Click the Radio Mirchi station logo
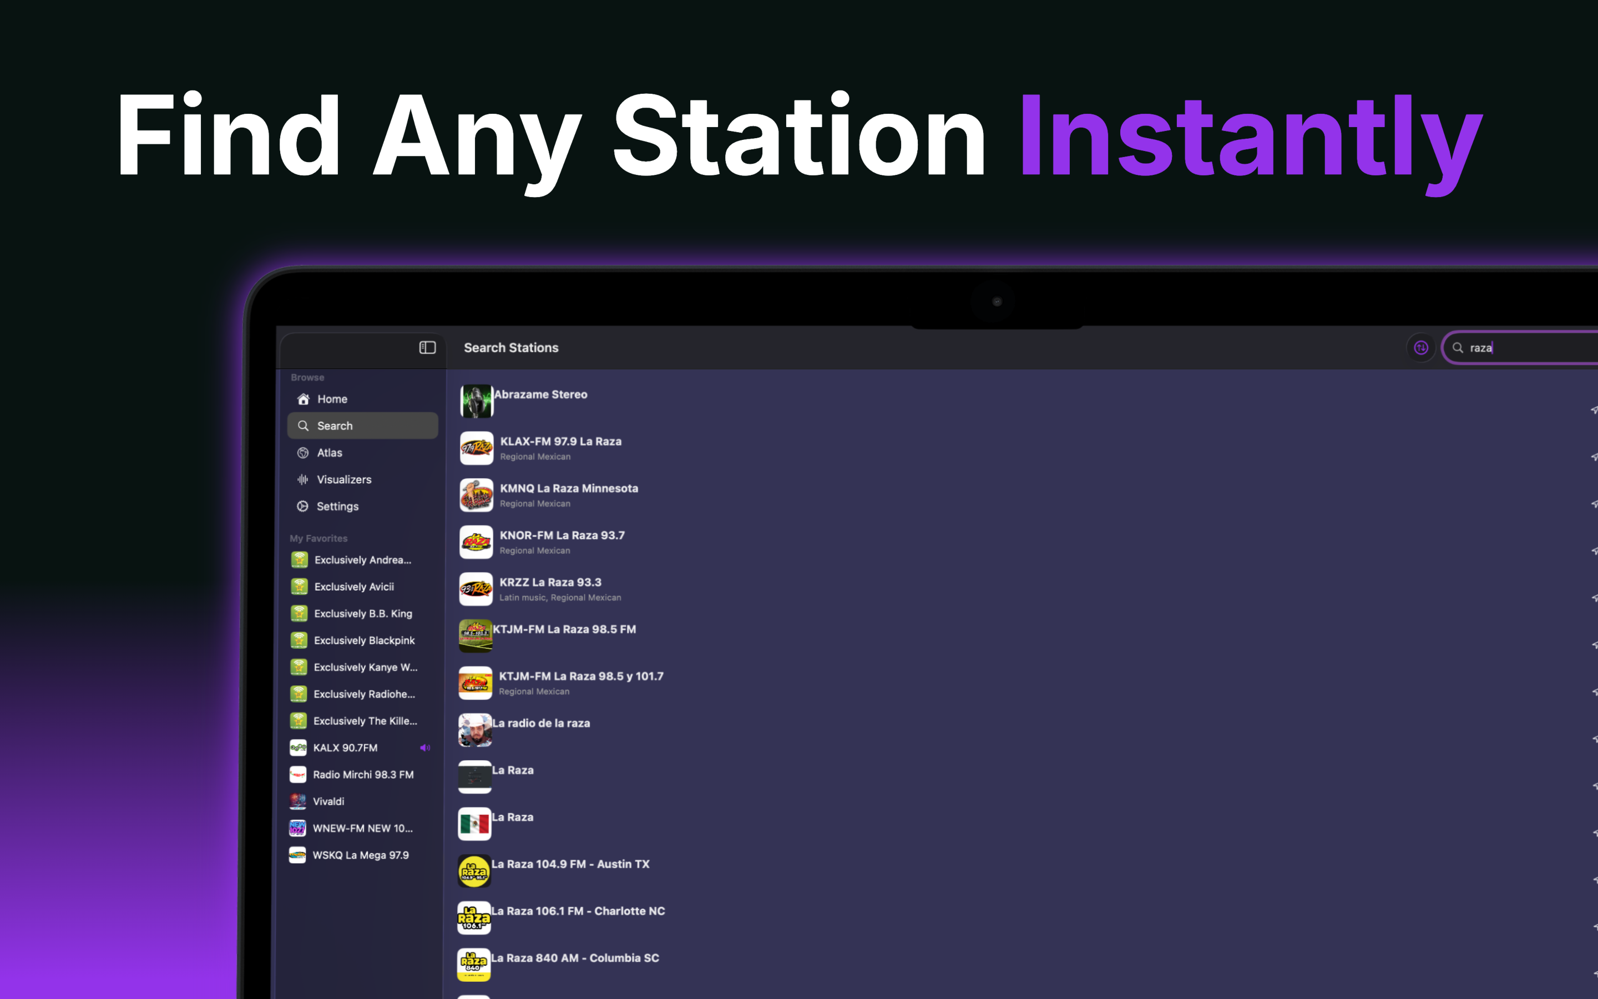This screenshot has height=999, width=1598. tap(298, 774)
